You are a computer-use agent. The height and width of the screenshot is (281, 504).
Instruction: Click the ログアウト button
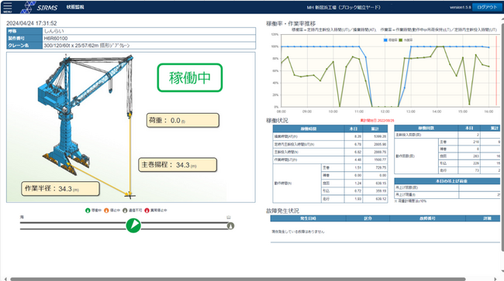487,7
